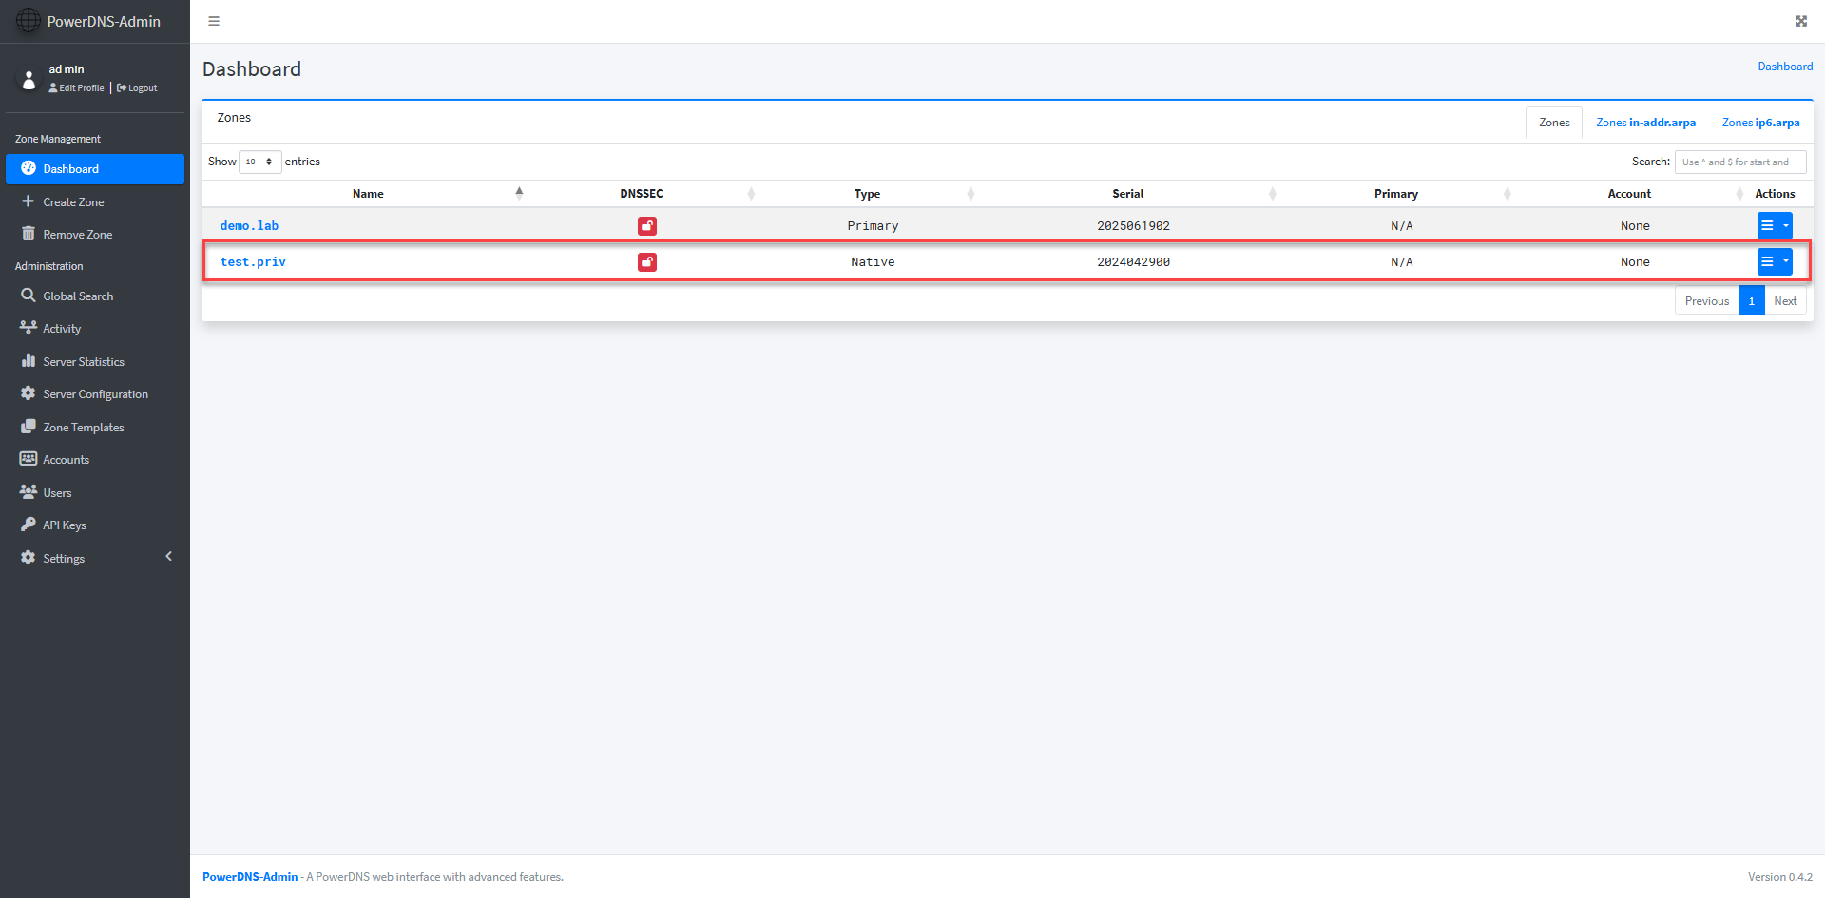
Task: Open Global Search magnifier icon
Action: [29, 296]
